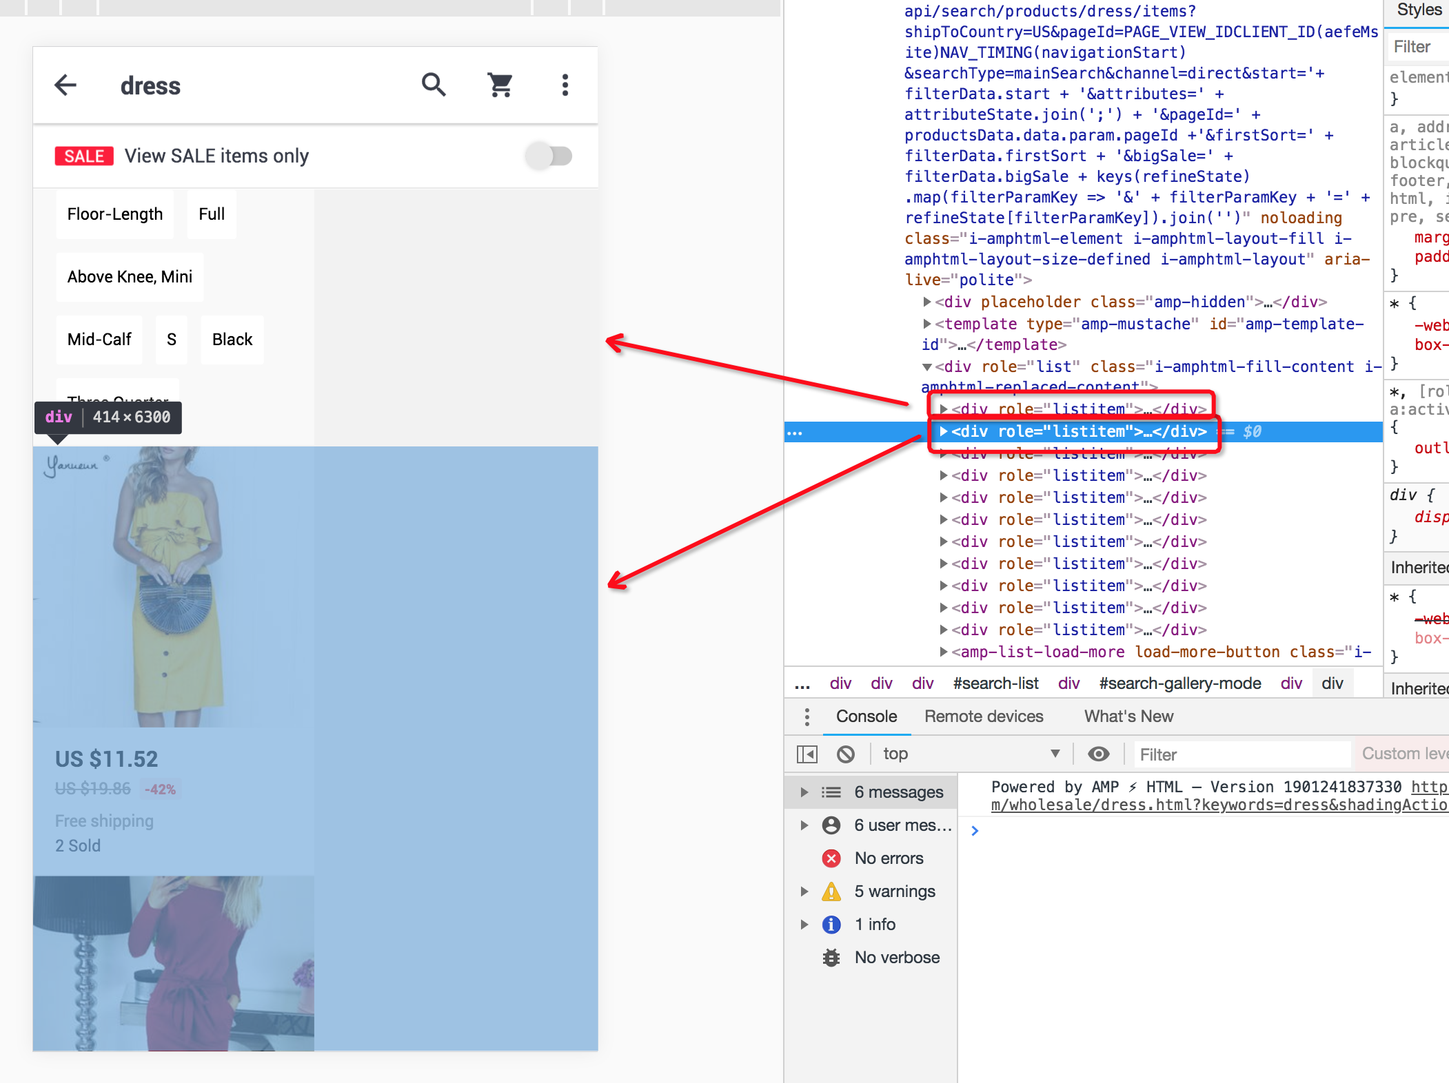Expand the 6 messages group
The height and width of the screenshot is (1083, 1449).
(804, 792)
